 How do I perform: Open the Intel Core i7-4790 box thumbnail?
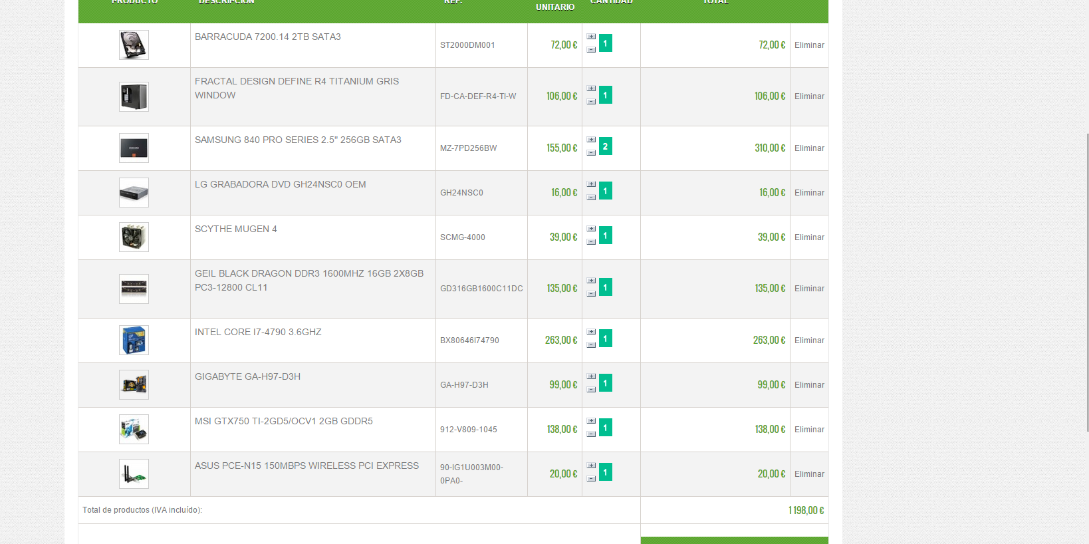134,340
